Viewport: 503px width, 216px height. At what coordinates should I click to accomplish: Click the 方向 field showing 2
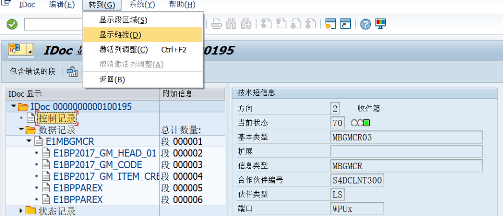point(335,109)
